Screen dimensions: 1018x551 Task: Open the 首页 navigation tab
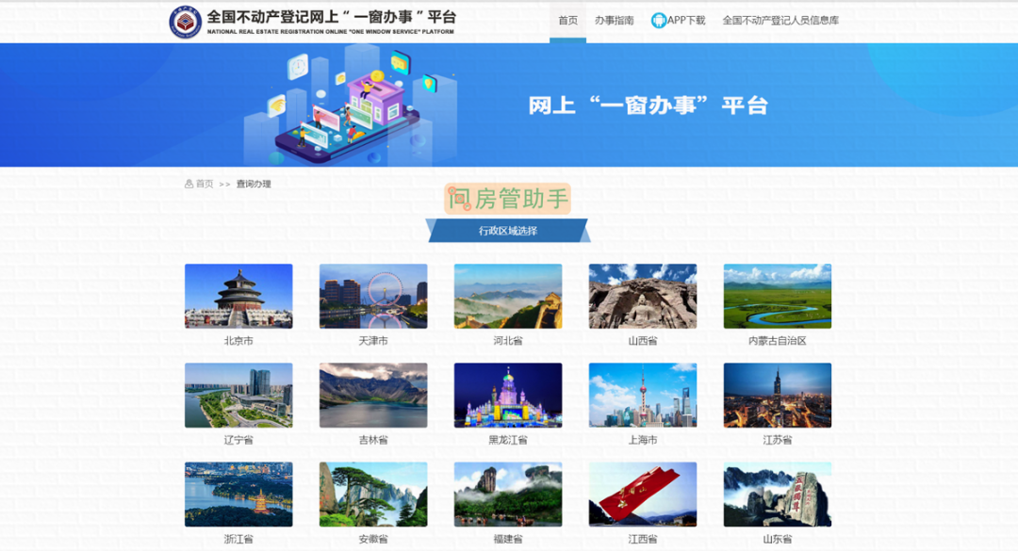coord(567,21)
